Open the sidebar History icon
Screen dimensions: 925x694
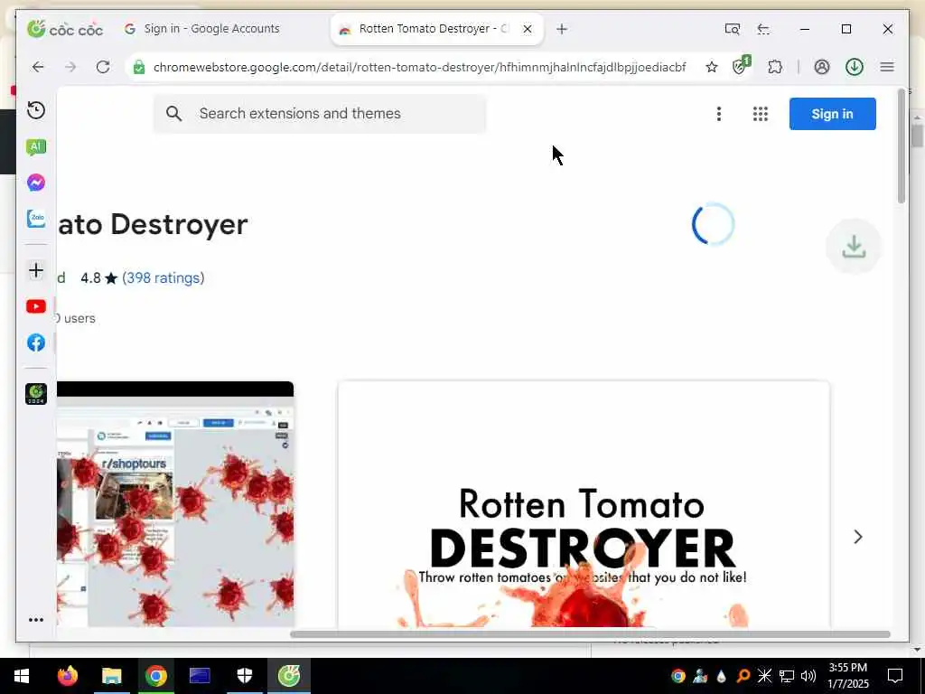coord(36,110)
